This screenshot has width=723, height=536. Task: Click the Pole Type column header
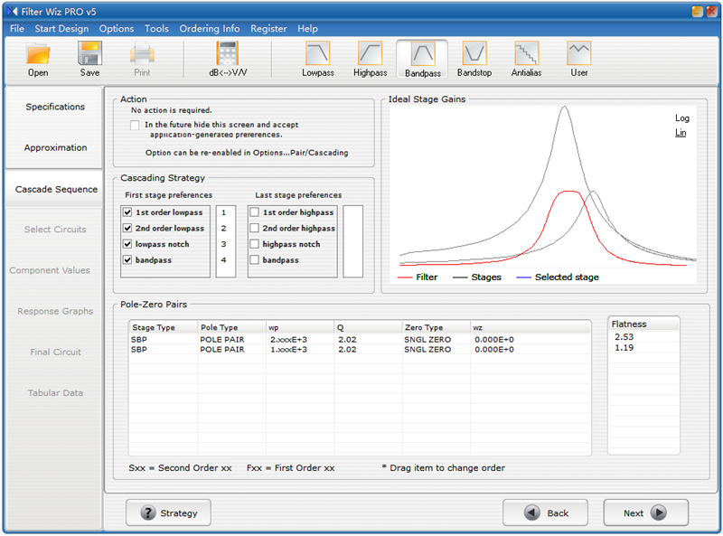coord(231,327)
